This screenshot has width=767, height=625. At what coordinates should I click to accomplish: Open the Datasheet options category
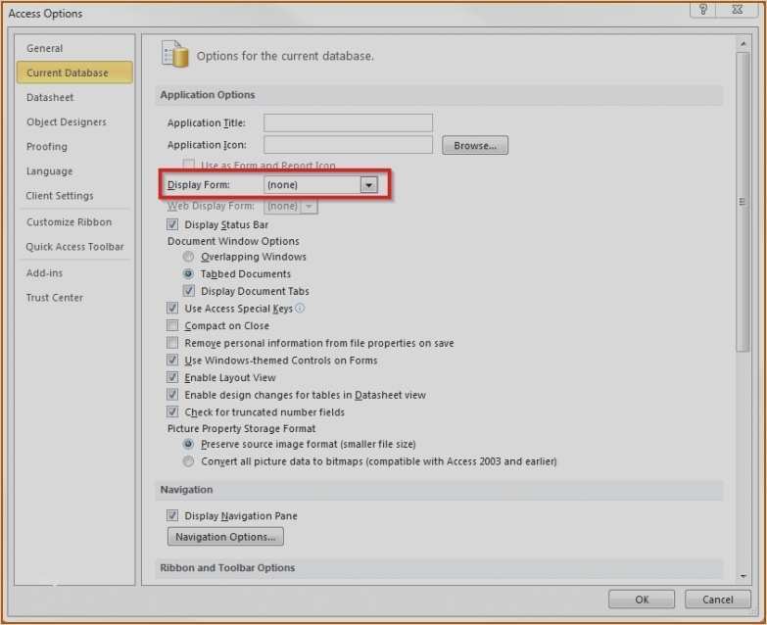pyautogui.click(x=74, y=97)
